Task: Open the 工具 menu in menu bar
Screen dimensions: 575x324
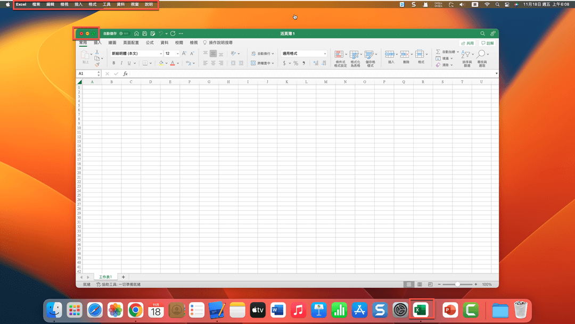Action: [x=106, y=4]
